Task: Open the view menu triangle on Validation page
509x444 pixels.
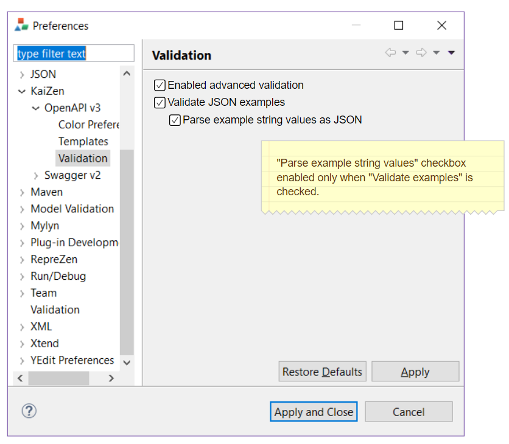Action: tap(451, 53)
